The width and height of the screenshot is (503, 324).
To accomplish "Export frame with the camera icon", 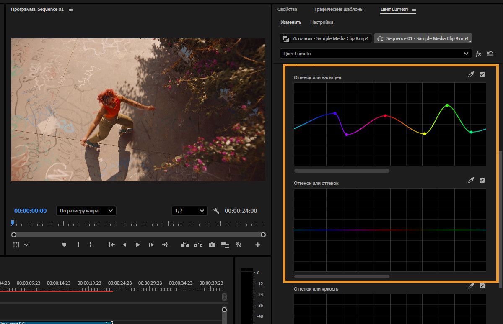I will pyautogui.click(x=212, y=245).
